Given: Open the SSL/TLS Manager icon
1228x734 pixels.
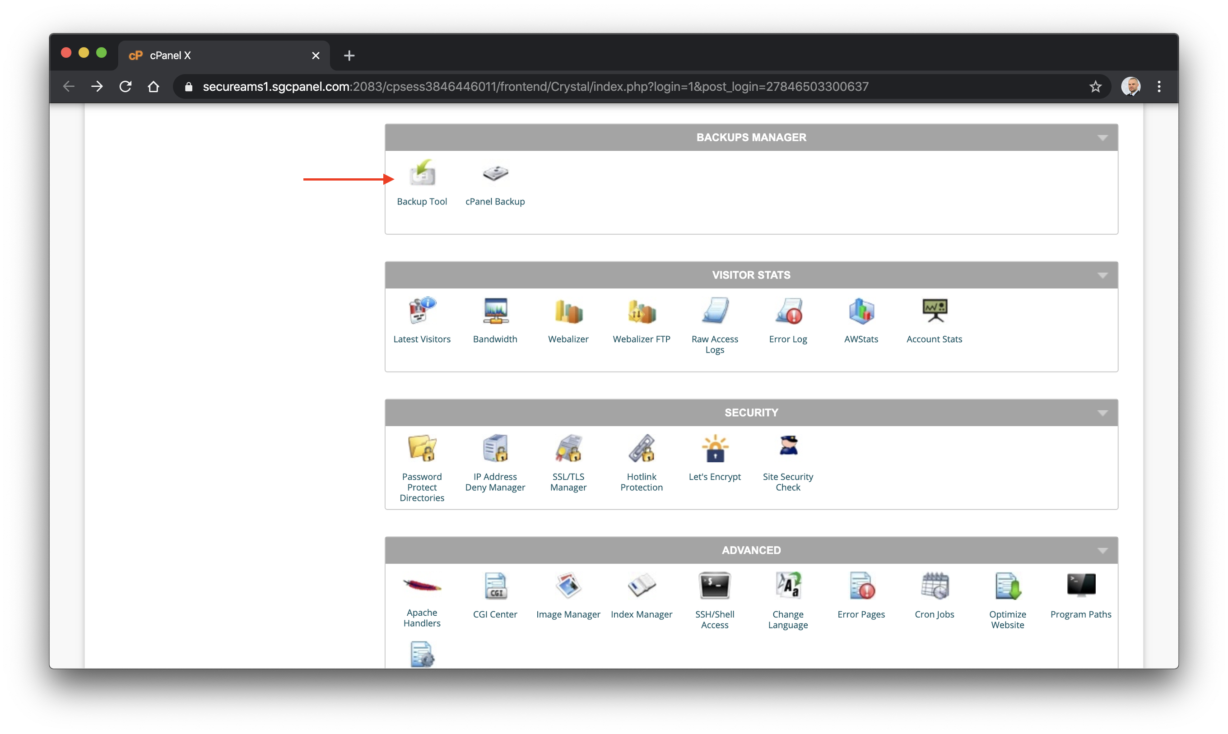Looking at the screenshot, I should coord(568,448).
